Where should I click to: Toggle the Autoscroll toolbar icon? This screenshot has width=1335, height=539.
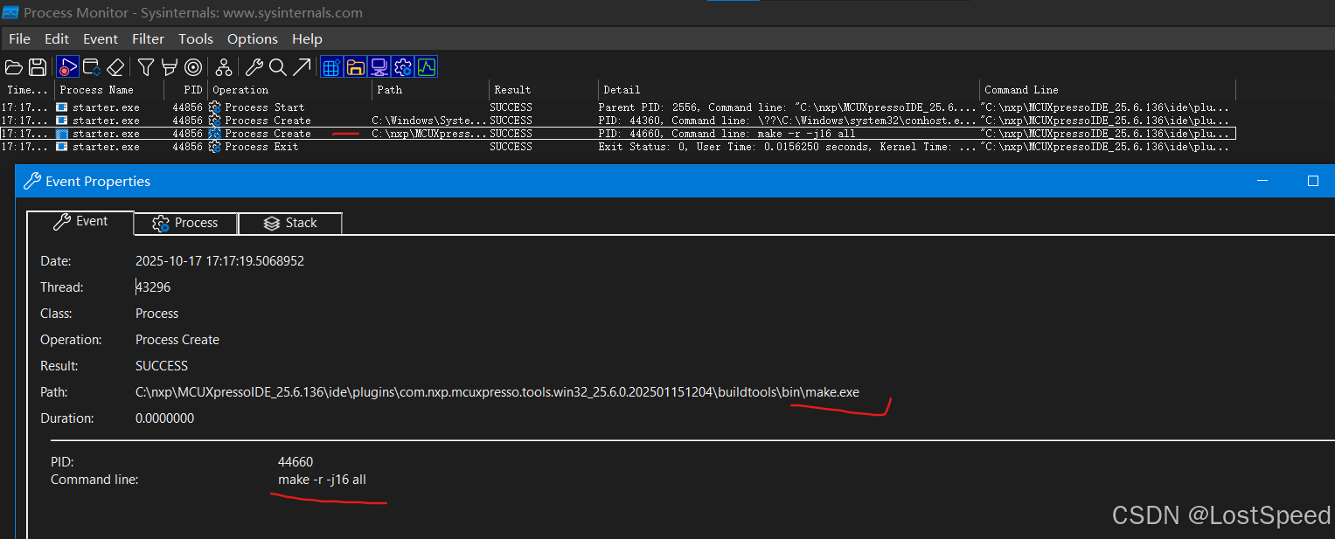tap(92, 67)
